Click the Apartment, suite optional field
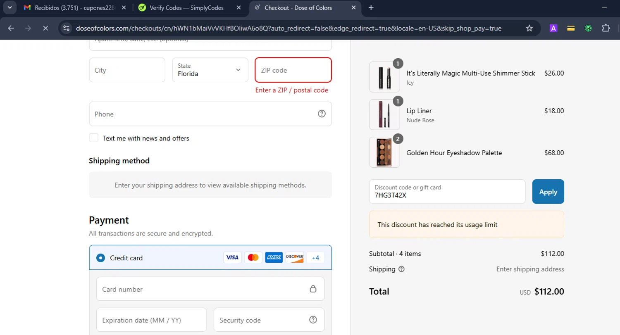This screenshot has height=335, width=620. [210, 45]
